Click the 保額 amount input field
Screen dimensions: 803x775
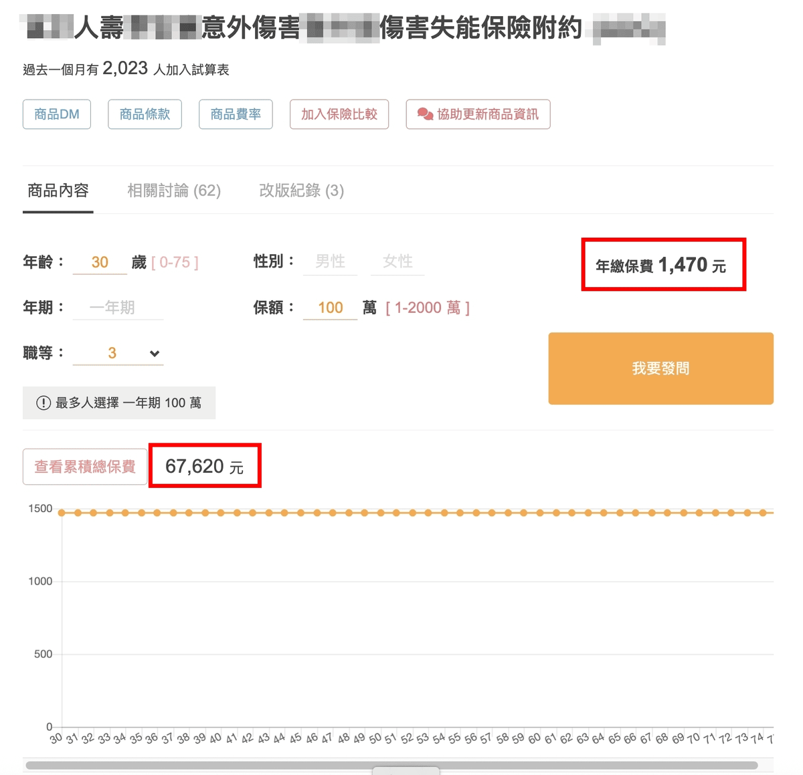pyautogui.click(x=330, y=308)
